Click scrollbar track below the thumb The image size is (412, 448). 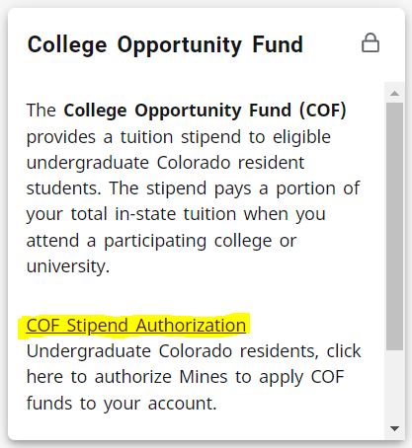(x=394, y=385)
